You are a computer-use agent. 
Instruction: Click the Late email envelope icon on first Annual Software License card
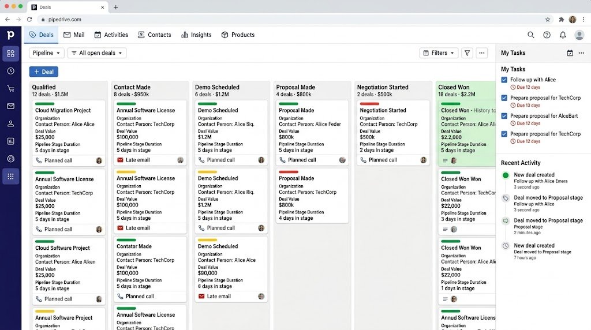tap(120, 160)
